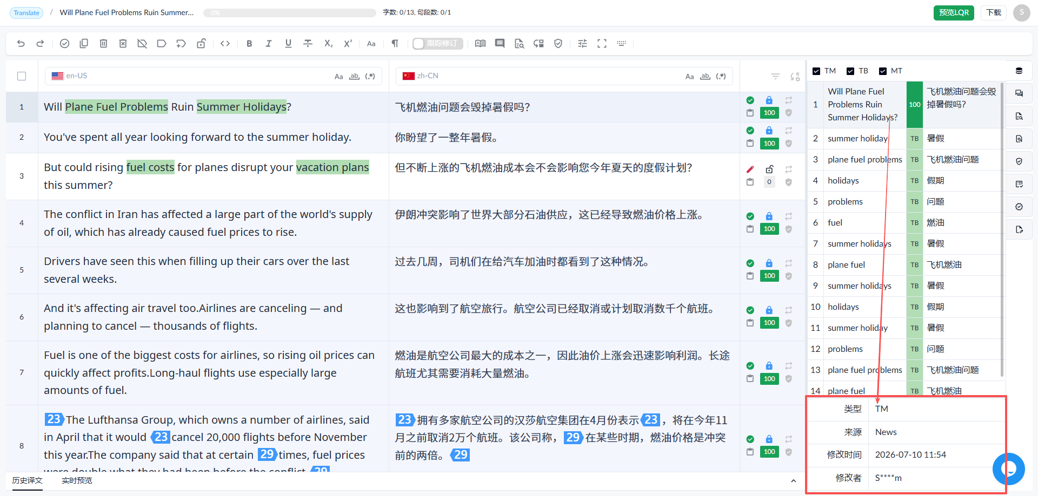
Task: Switch to the 历史译文 tab
Action: (28, 480)
